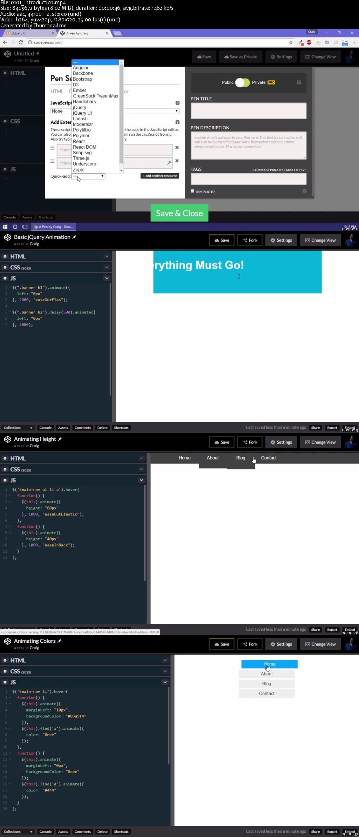Open Collections dropdown in Animating Colors pen
This screenshot has width=359, height=837.
tap(18, 832)
